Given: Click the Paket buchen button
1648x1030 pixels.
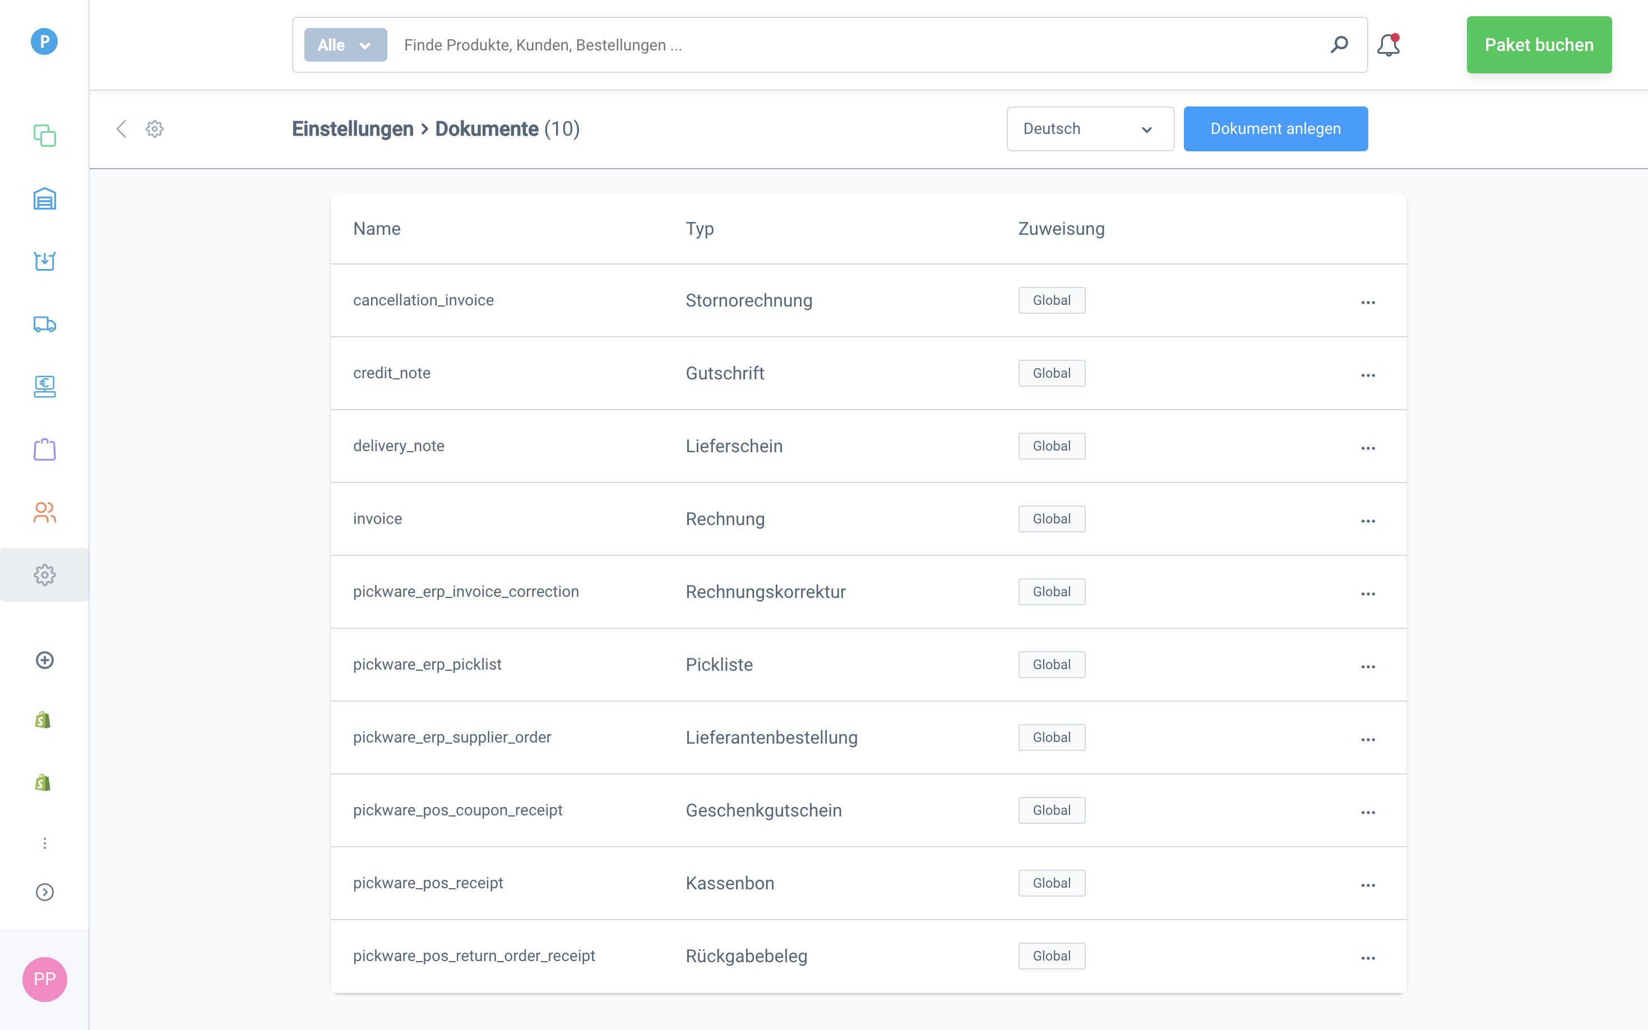Looking at the screenshot, I should point(1538,45).
